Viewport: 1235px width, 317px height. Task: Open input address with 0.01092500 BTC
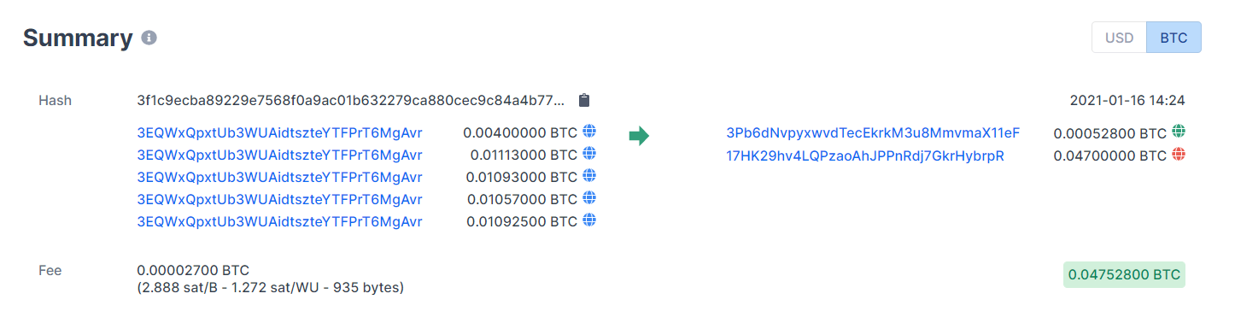tap(279, 222)
